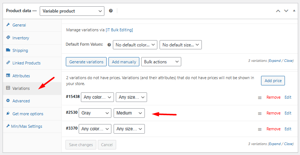Switch to the Inventory tab
Viewport: 300px width, 155px height.
[x=21, y=38]
